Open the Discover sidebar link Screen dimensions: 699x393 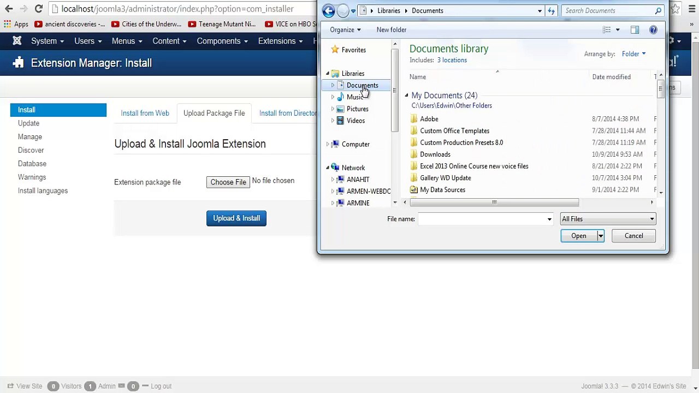(x=31, y=150)
